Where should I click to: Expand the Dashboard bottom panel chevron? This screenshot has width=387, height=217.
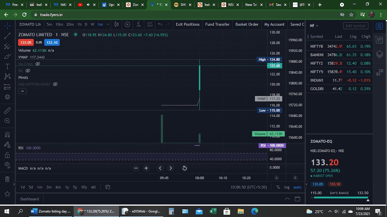coord(287,199)
